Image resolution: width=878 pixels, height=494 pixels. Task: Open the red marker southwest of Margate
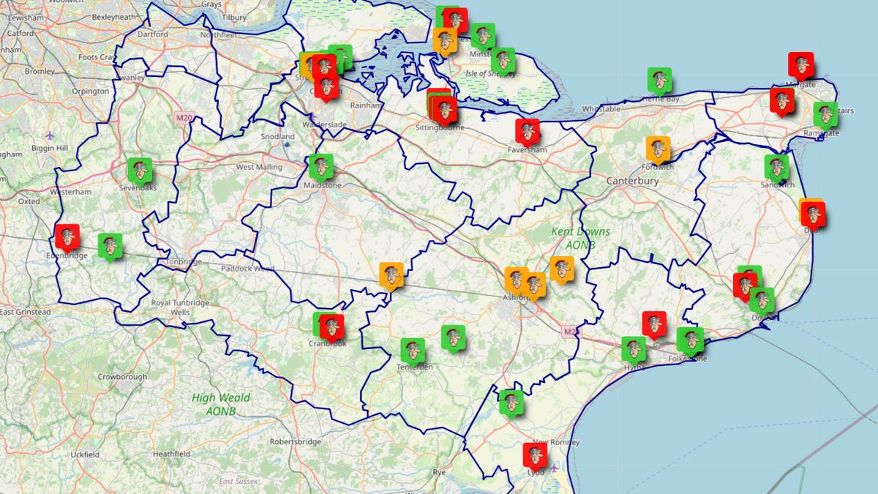781,101
